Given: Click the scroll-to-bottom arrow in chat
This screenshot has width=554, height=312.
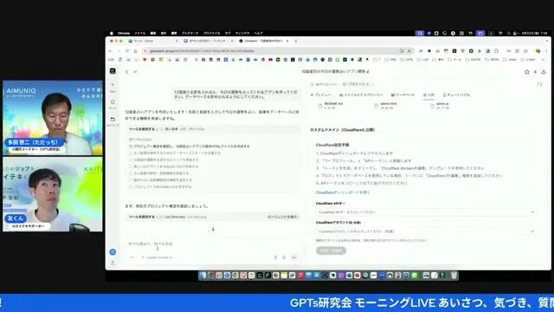Looking at the screenshot, I should 213,229.
